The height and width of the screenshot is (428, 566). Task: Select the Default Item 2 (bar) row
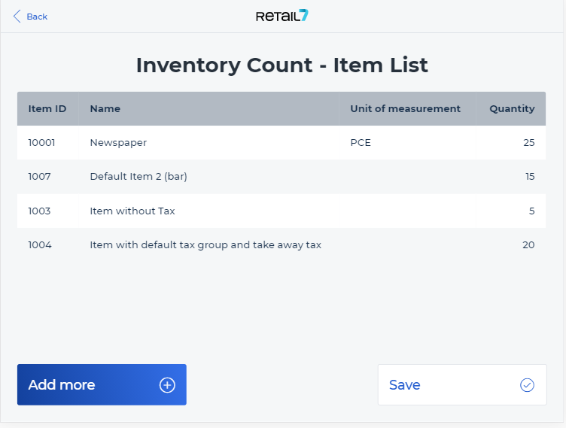tap(281, 177)
